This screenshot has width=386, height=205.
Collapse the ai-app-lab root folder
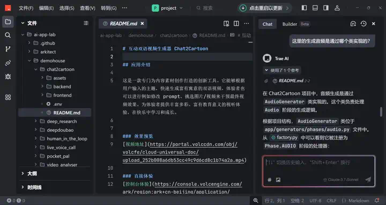(23, 35)
